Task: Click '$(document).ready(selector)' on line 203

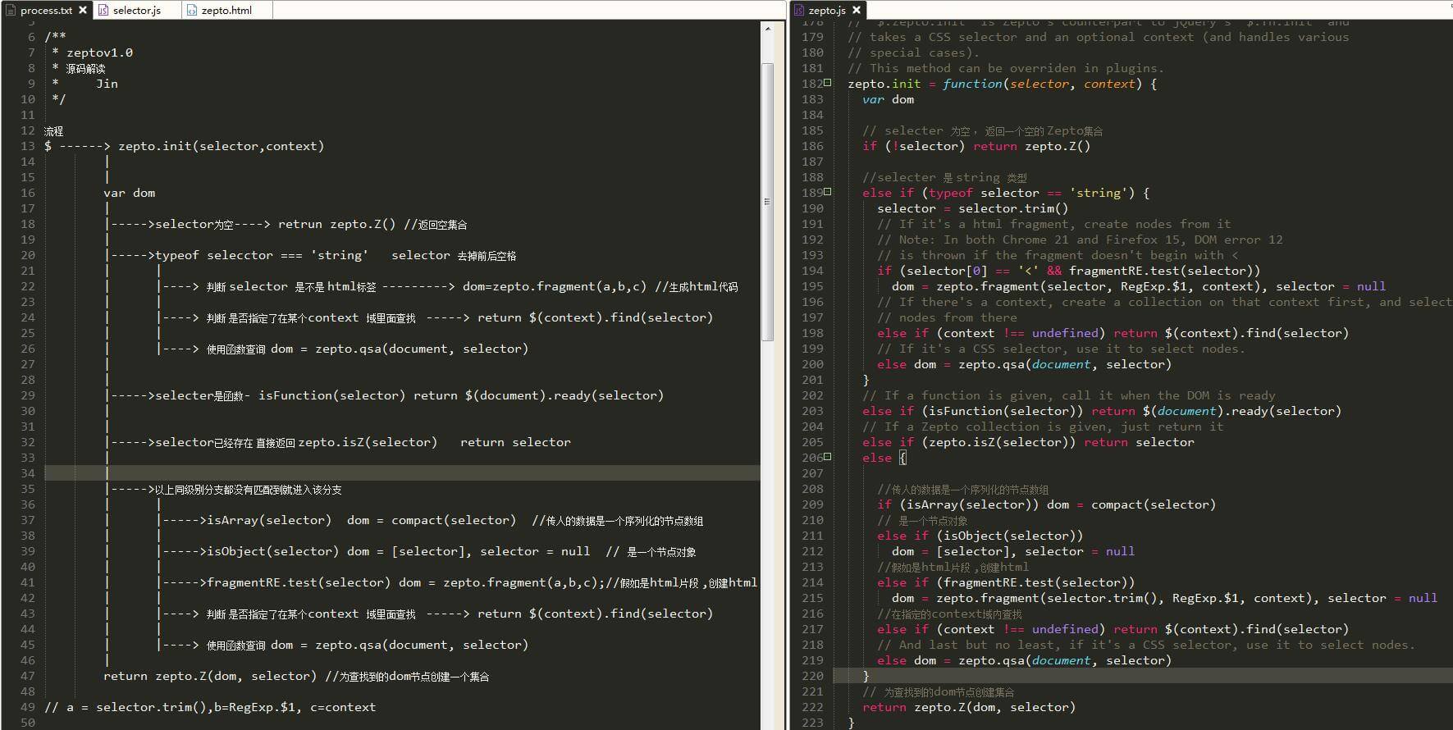Action: tap(1242, 411)
